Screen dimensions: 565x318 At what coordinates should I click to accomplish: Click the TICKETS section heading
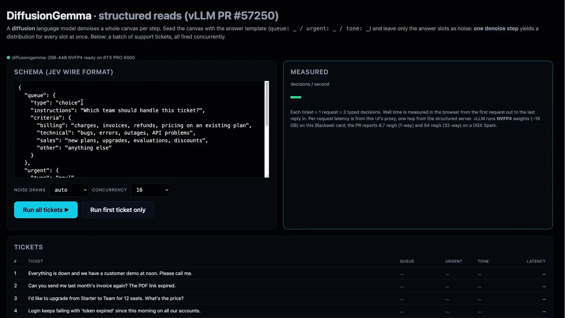29,247
